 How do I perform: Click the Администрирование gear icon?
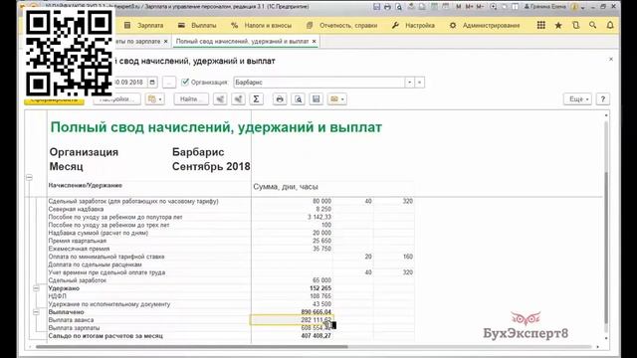(453, 25)
